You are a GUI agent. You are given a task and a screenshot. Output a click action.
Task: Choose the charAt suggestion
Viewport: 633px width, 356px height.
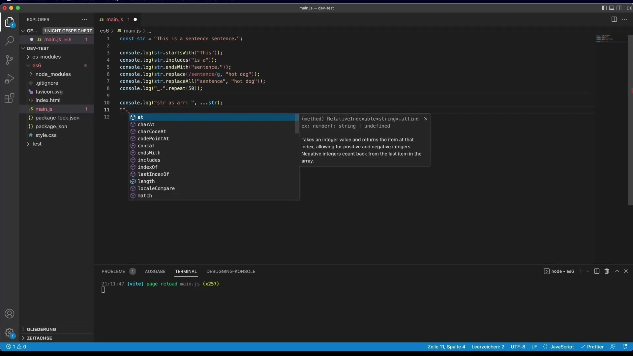212,124
